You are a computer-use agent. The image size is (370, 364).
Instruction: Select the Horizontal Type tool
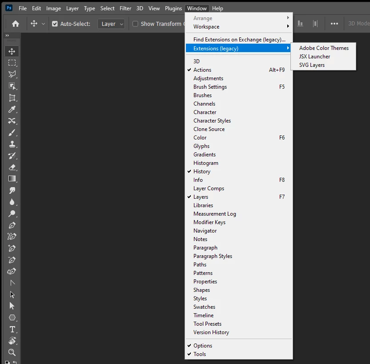click(x=12, y=329)
